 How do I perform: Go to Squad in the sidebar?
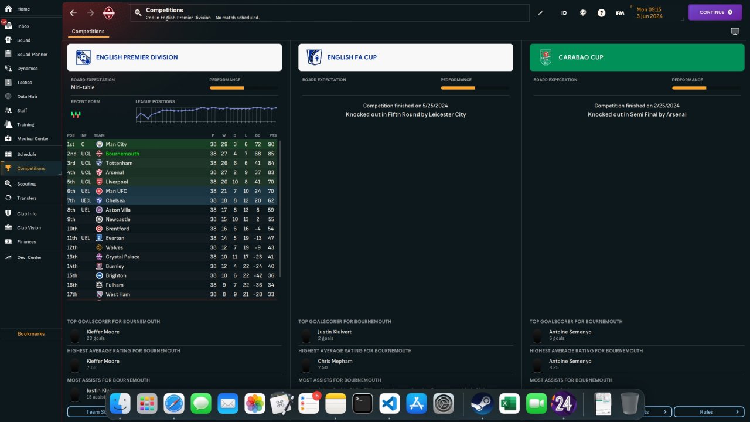click(31, 40)
